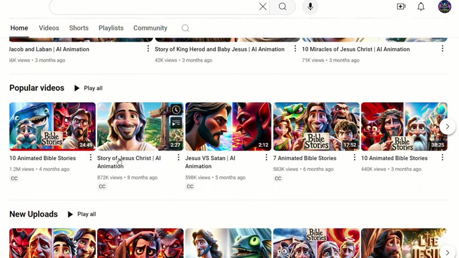Open options for 7 Animated Bible Stories video
This screenshot has height=258, width=459.
click(x=354, y=157)
